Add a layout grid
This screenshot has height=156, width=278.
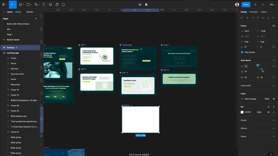[274, 85]
